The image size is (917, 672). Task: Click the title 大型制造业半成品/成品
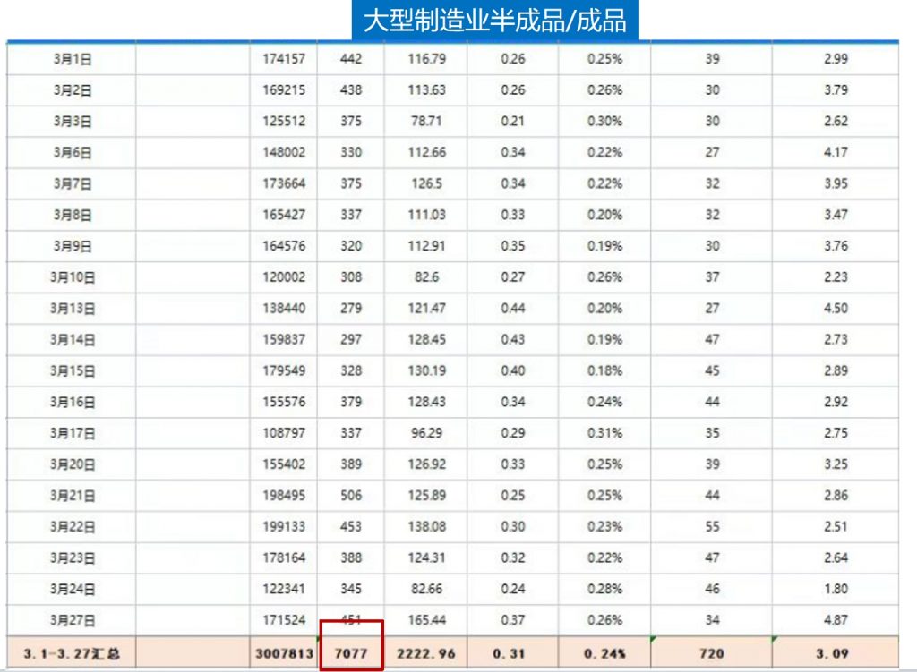494,21
